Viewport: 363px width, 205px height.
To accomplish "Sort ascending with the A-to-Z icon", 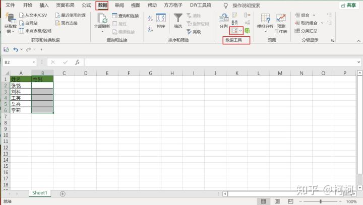I will 150,18.
